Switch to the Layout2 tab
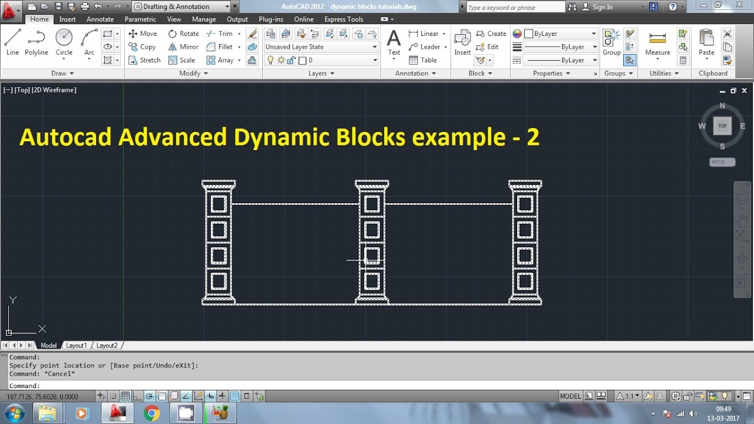The width and height of the screenshot is (754, 424). pos(107,346)
